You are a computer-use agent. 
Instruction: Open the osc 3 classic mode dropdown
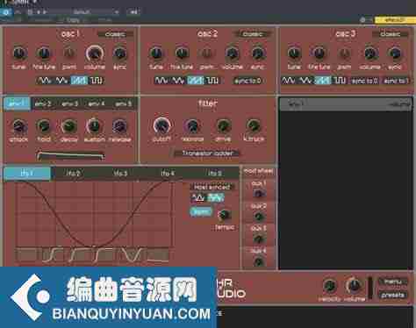click(391, 34)
